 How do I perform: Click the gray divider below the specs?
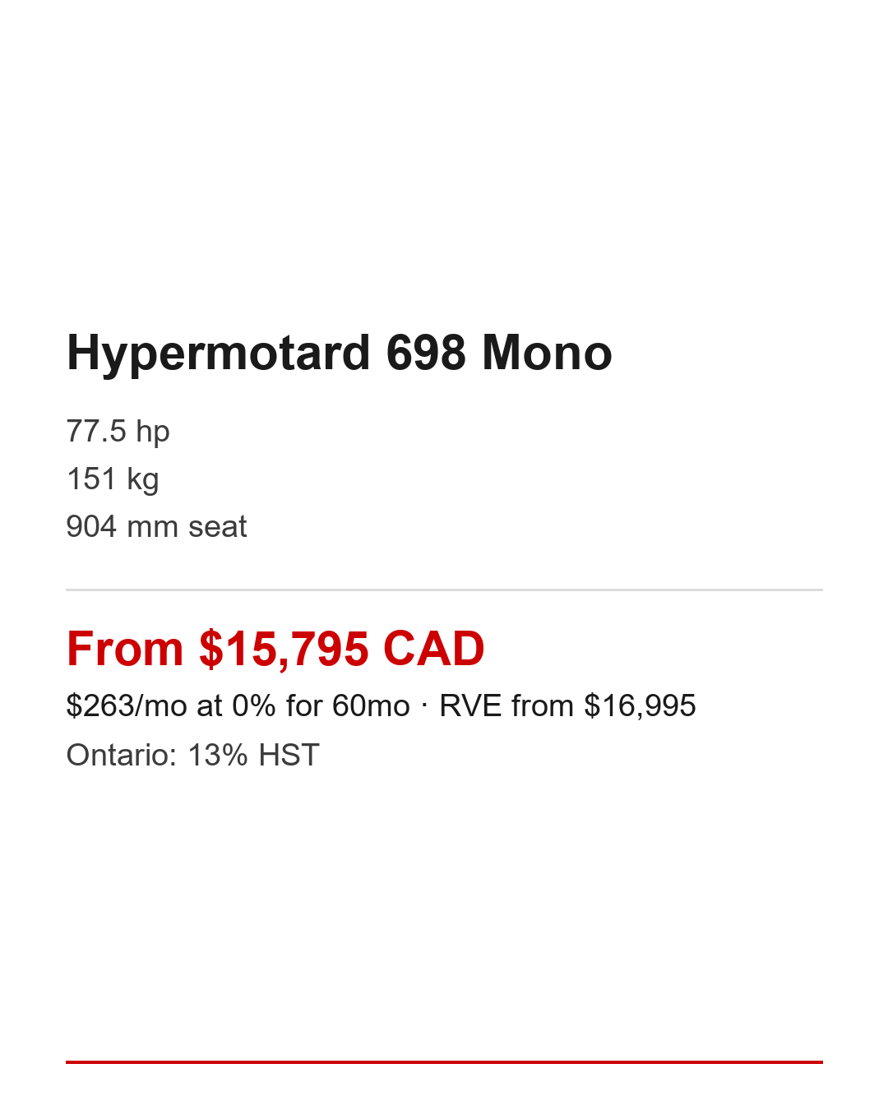tap(444, 590)
